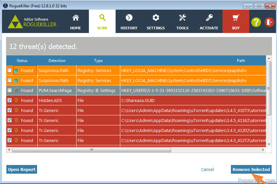
Task: Click the file icon in 3.4.5_41073 row
Action: point(16,110)
